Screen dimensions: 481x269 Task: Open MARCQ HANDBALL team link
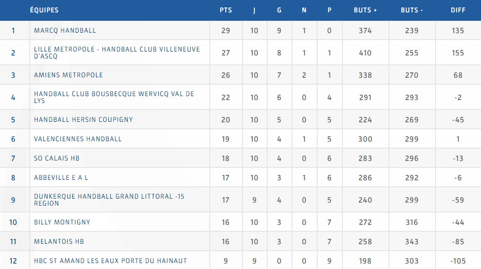pos(65,30)
